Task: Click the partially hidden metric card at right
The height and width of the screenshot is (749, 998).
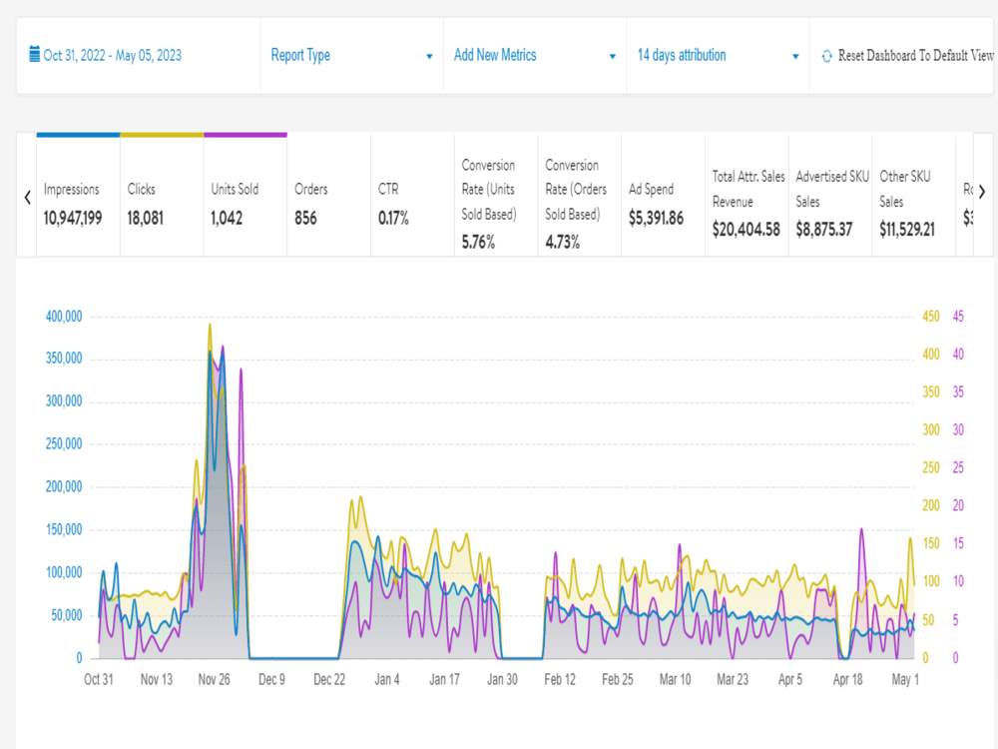Action: pos(965,195)
